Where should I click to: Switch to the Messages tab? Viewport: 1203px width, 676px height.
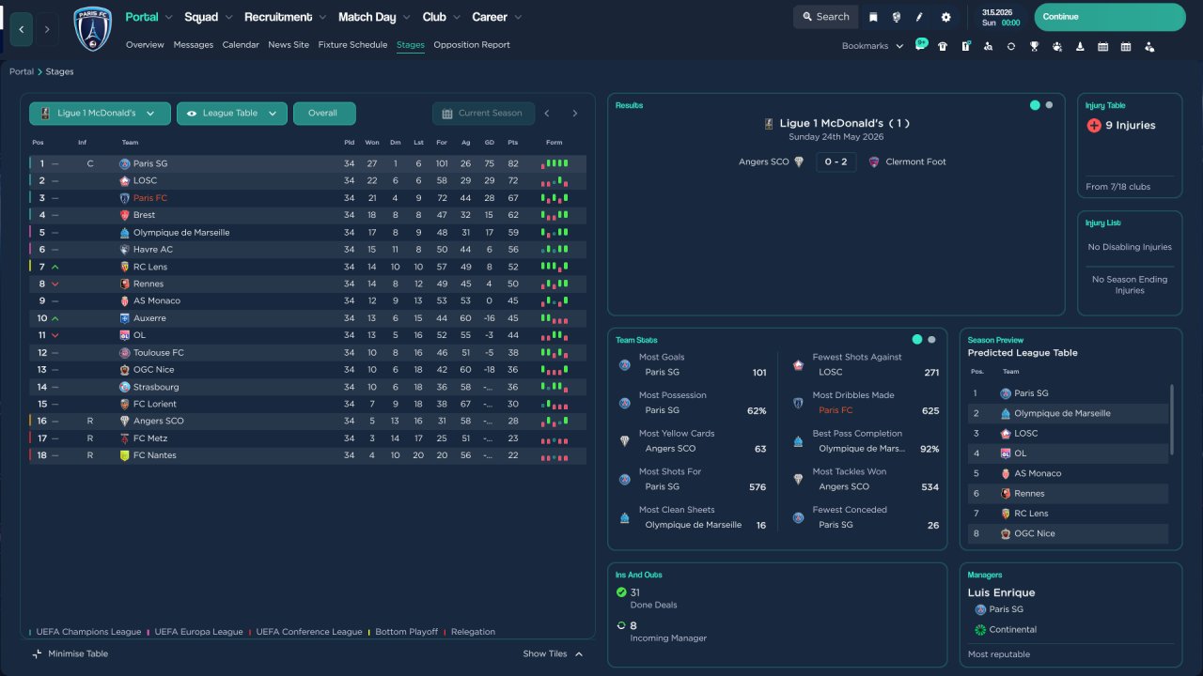pyautogui.click(x=194, y=45)
